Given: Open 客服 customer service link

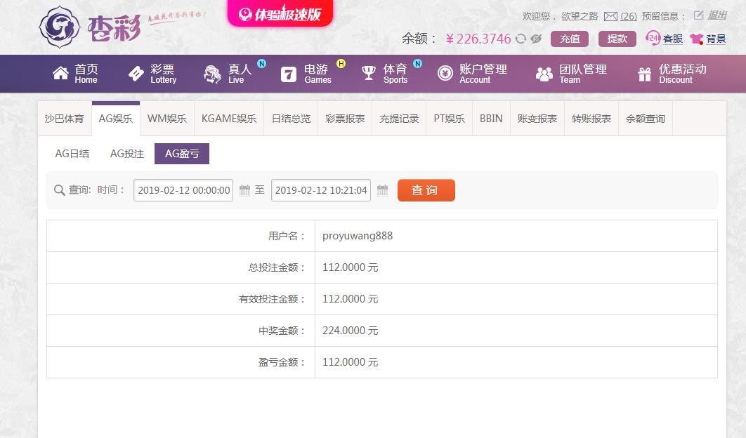Looking at the screenshot, I should coord(673,39).
